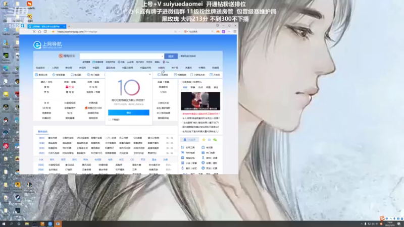
Task: Play the news video thumbnail
Action: (200, 101)
